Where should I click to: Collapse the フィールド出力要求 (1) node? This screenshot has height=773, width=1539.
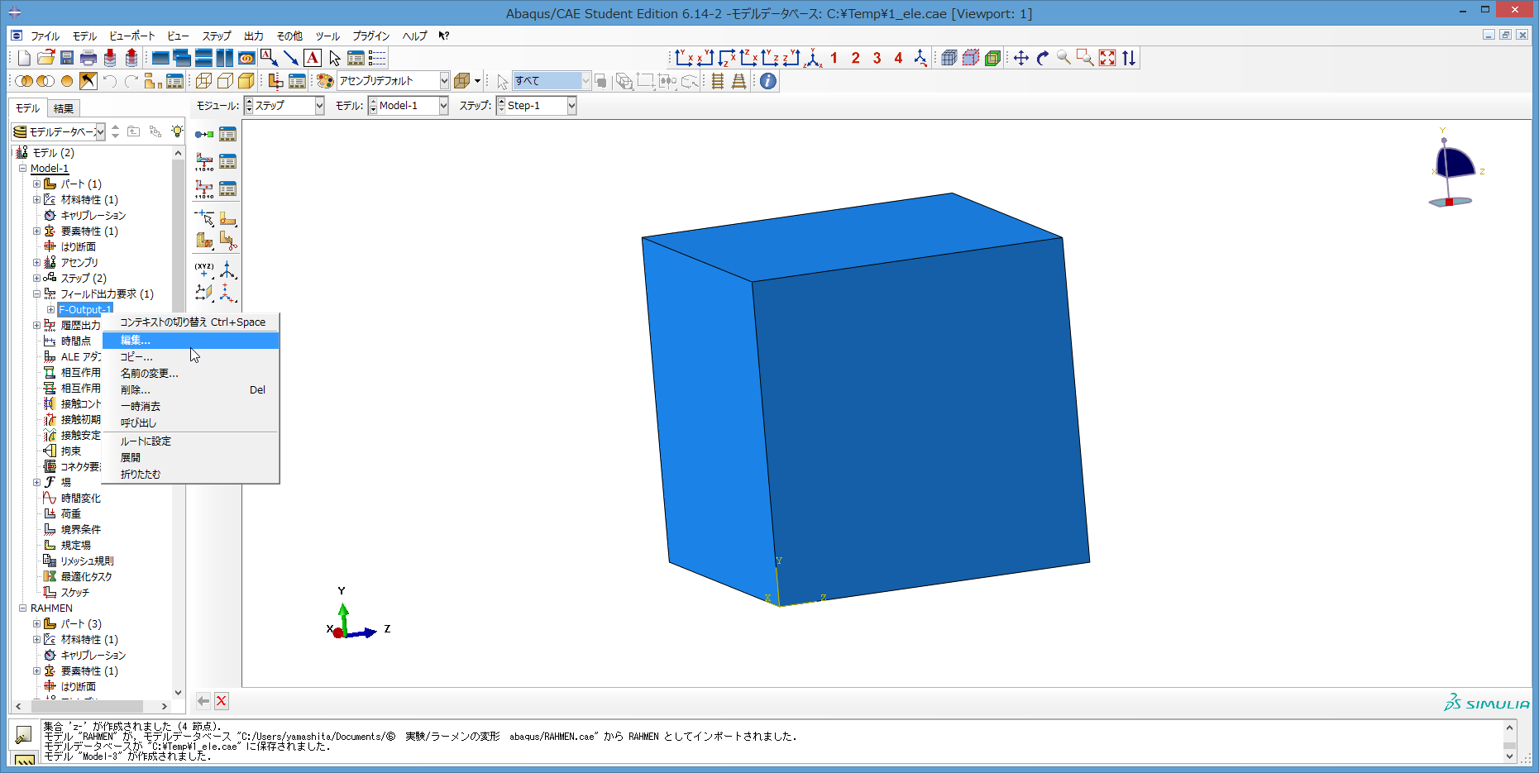coord(36,294)
